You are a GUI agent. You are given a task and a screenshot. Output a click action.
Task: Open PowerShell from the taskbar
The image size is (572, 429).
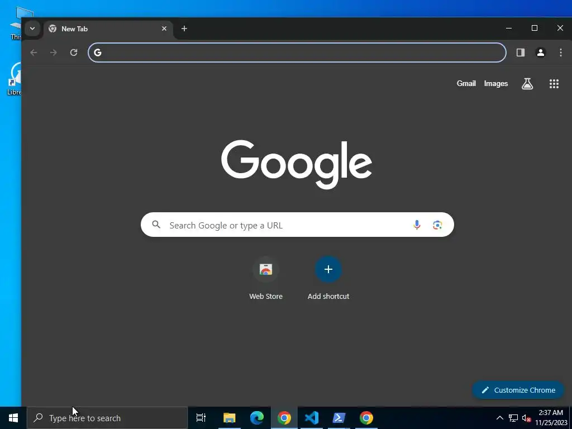coord(339,418)
